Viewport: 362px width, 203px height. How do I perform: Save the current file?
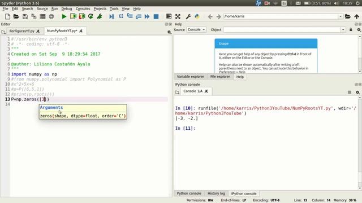pyautogui.click(x=25, y=16)
